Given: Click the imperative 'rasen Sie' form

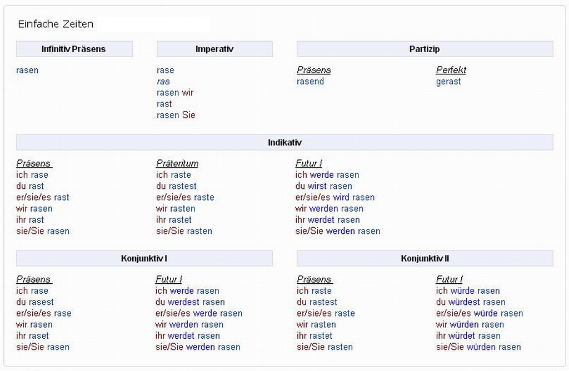Looking at the screenshot, I should point(176,115).
